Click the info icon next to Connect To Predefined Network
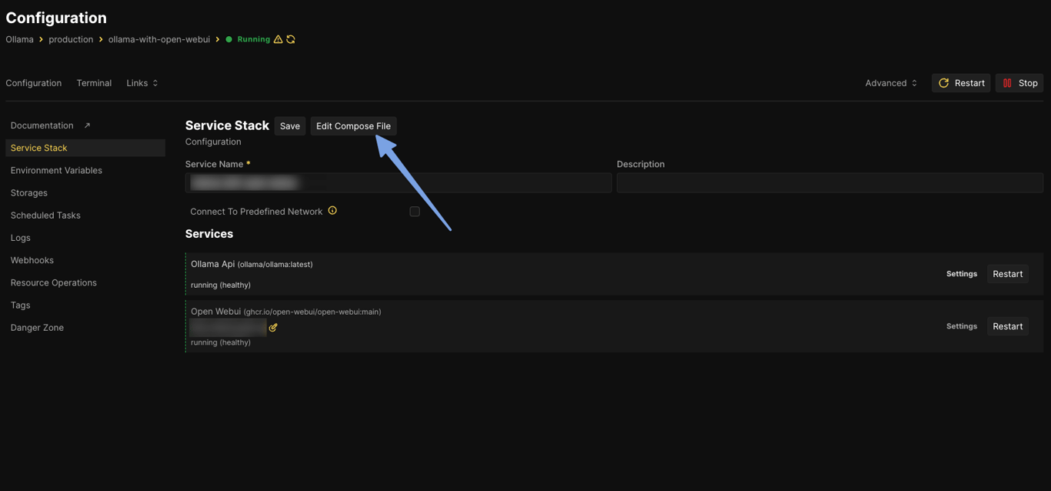 tap(332, 210)
